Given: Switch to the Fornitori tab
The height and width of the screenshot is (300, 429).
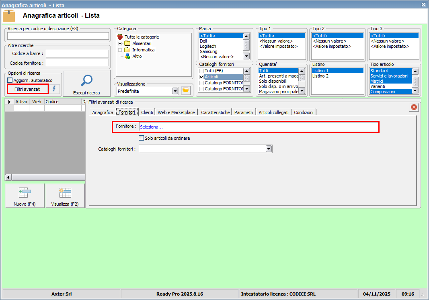Looking at the screenshot, I should pyautogui.click(x=127, y=112).
